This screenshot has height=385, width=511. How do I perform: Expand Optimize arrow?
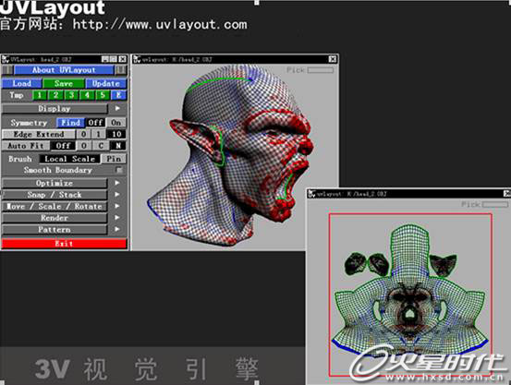(117, 183)
